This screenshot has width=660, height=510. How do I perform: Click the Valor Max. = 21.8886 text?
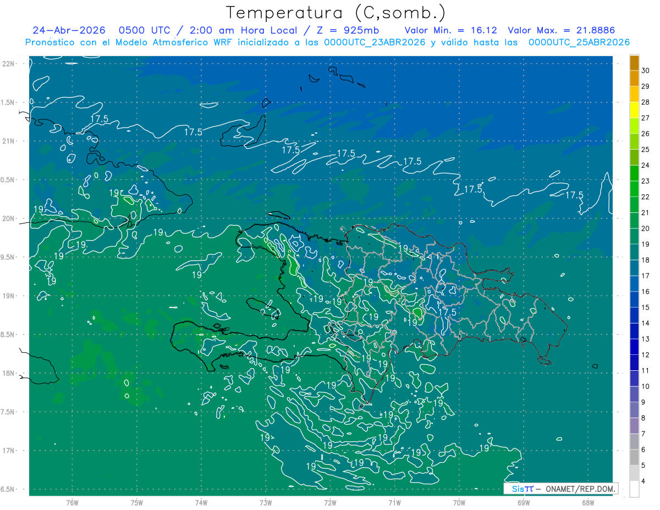pyautogui.click(x=561, y=30)
